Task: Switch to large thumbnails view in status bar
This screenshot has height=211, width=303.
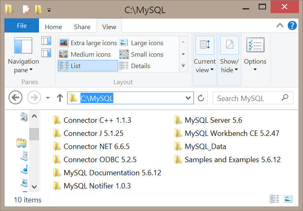Action: [288, 199]
